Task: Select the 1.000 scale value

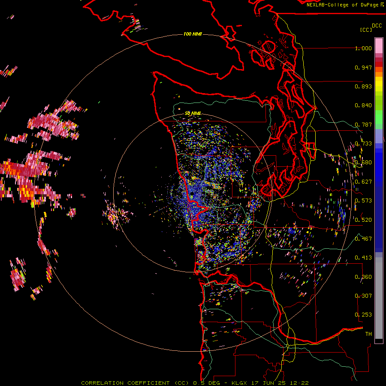Action: tap(363, 48)
